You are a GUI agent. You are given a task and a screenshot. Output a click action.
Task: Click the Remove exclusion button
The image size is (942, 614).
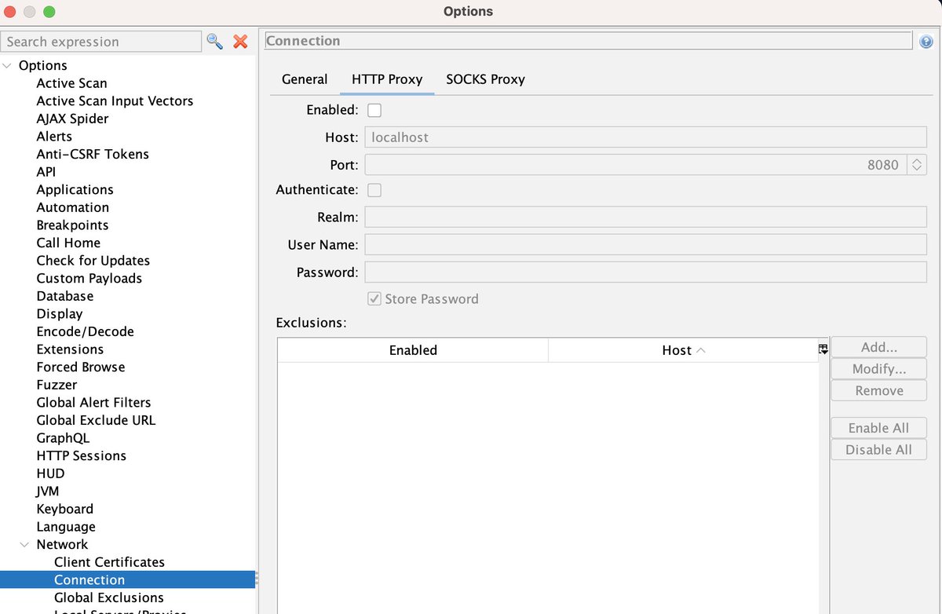879,390
